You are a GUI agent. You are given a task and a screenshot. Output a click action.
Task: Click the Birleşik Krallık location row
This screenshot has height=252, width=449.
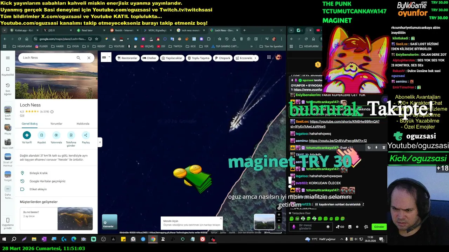pyautogui.click(x=56, y=173)
